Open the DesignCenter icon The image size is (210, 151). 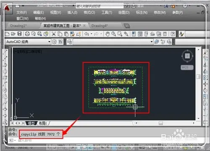tap(140, 34)
